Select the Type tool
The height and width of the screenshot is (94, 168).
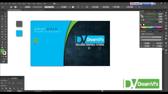tap(5, 19)
